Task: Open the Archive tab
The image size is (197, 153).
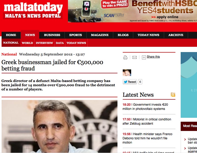Action: 176,35
